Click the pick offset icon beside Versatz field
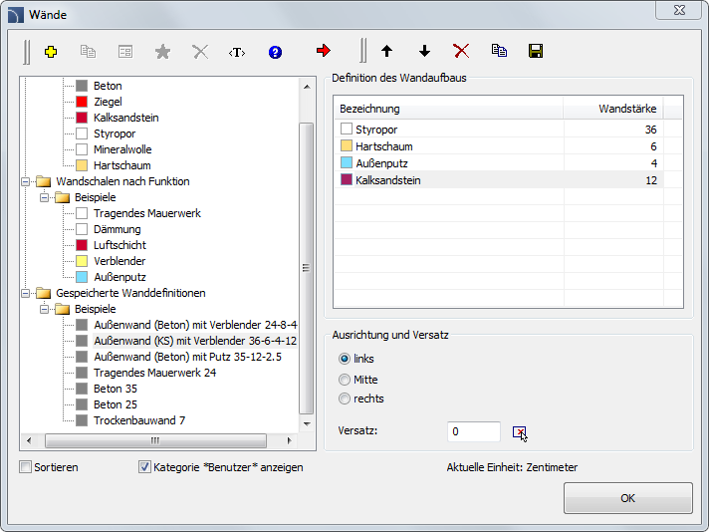Viewport: 709px width, 532px height. [519, 432]
